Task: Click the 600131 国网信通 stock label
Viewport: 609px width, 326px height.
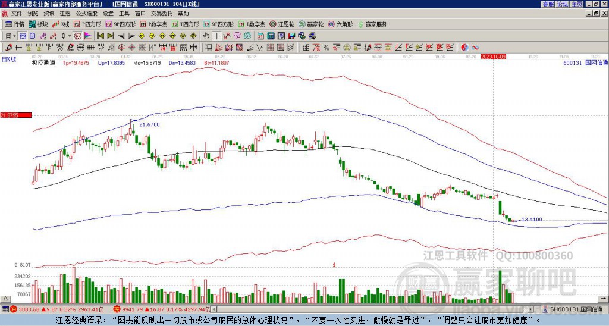Action: (x=585, y=63)
